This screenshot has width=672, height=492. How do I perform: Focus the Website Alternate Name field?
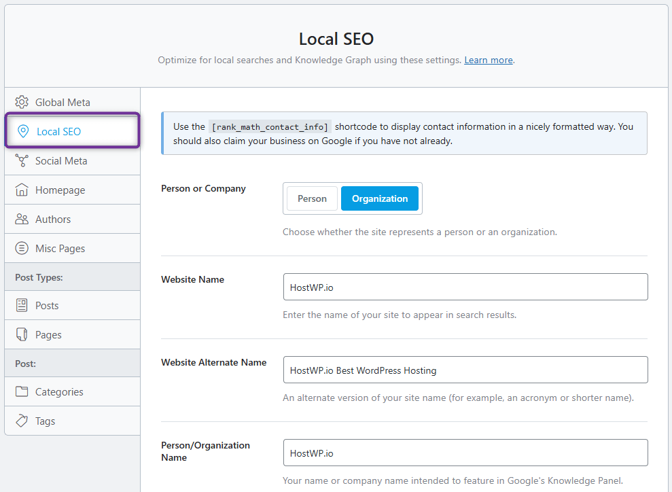pos(465,370)
